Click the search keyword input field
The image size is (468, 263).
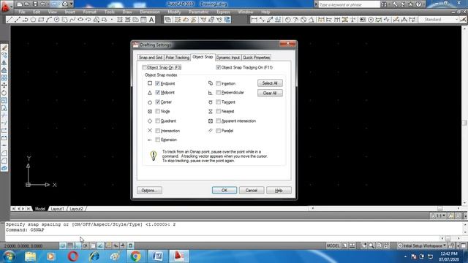pyautogui.click(x=349, y=4)
